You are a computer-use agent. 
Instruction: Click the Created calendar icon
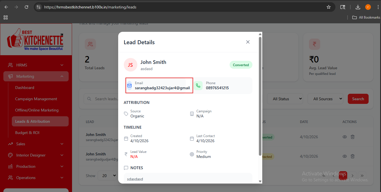pos(126,139)
